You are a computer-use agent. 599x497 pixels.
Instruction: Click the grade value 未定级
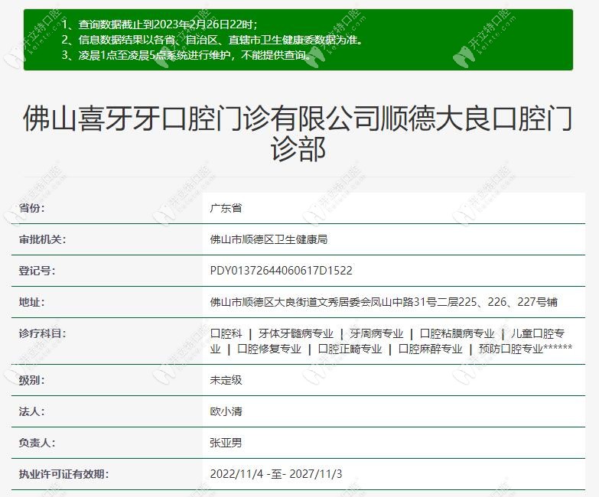(226, 380)
